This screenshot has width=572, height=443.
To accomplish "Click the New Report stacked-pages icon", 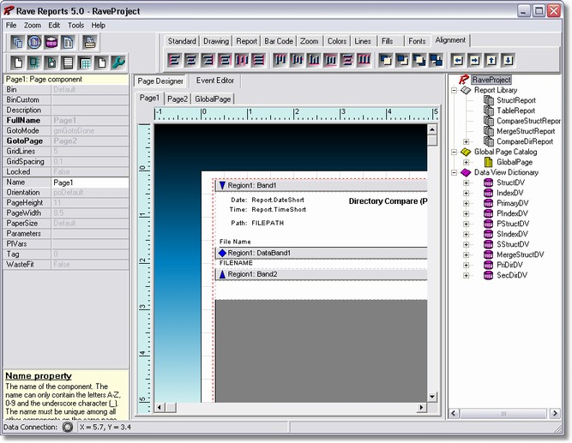I will pos(17,42).
